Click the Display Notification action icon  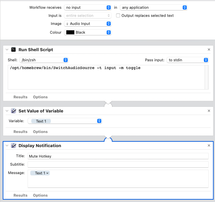(13, 146)
